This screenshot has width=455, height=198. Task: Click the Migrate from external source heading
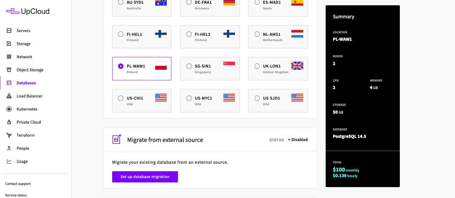[165, 140]
